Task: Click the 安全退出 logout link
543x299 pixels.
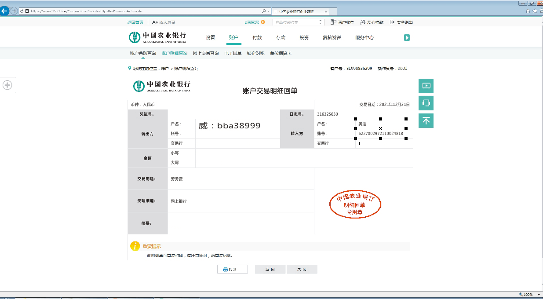Action: pos(401,22)
